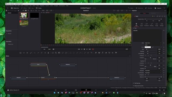
Task: Toggle the Text1 node enable switch
Action: point(134,16)
